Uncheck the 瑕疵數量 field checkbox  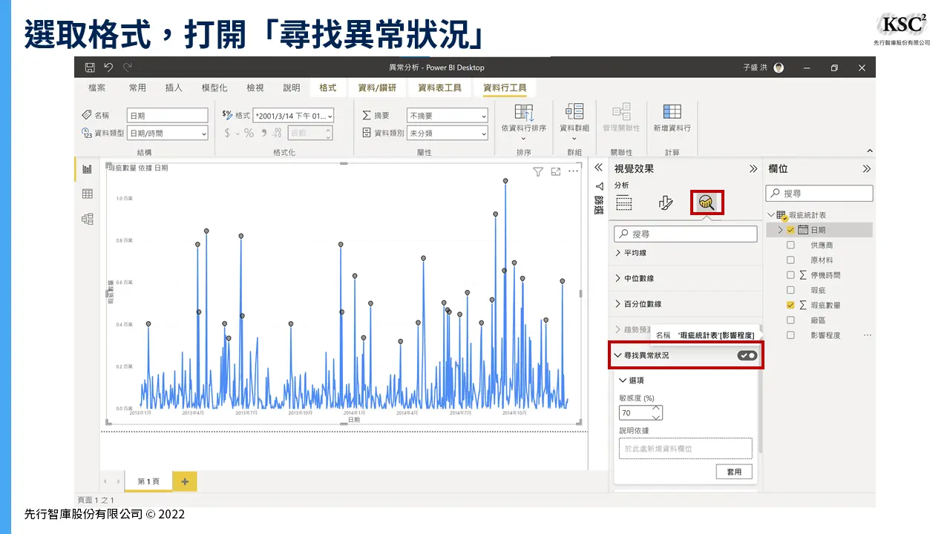pyautogui.click(x=790, y=305)
